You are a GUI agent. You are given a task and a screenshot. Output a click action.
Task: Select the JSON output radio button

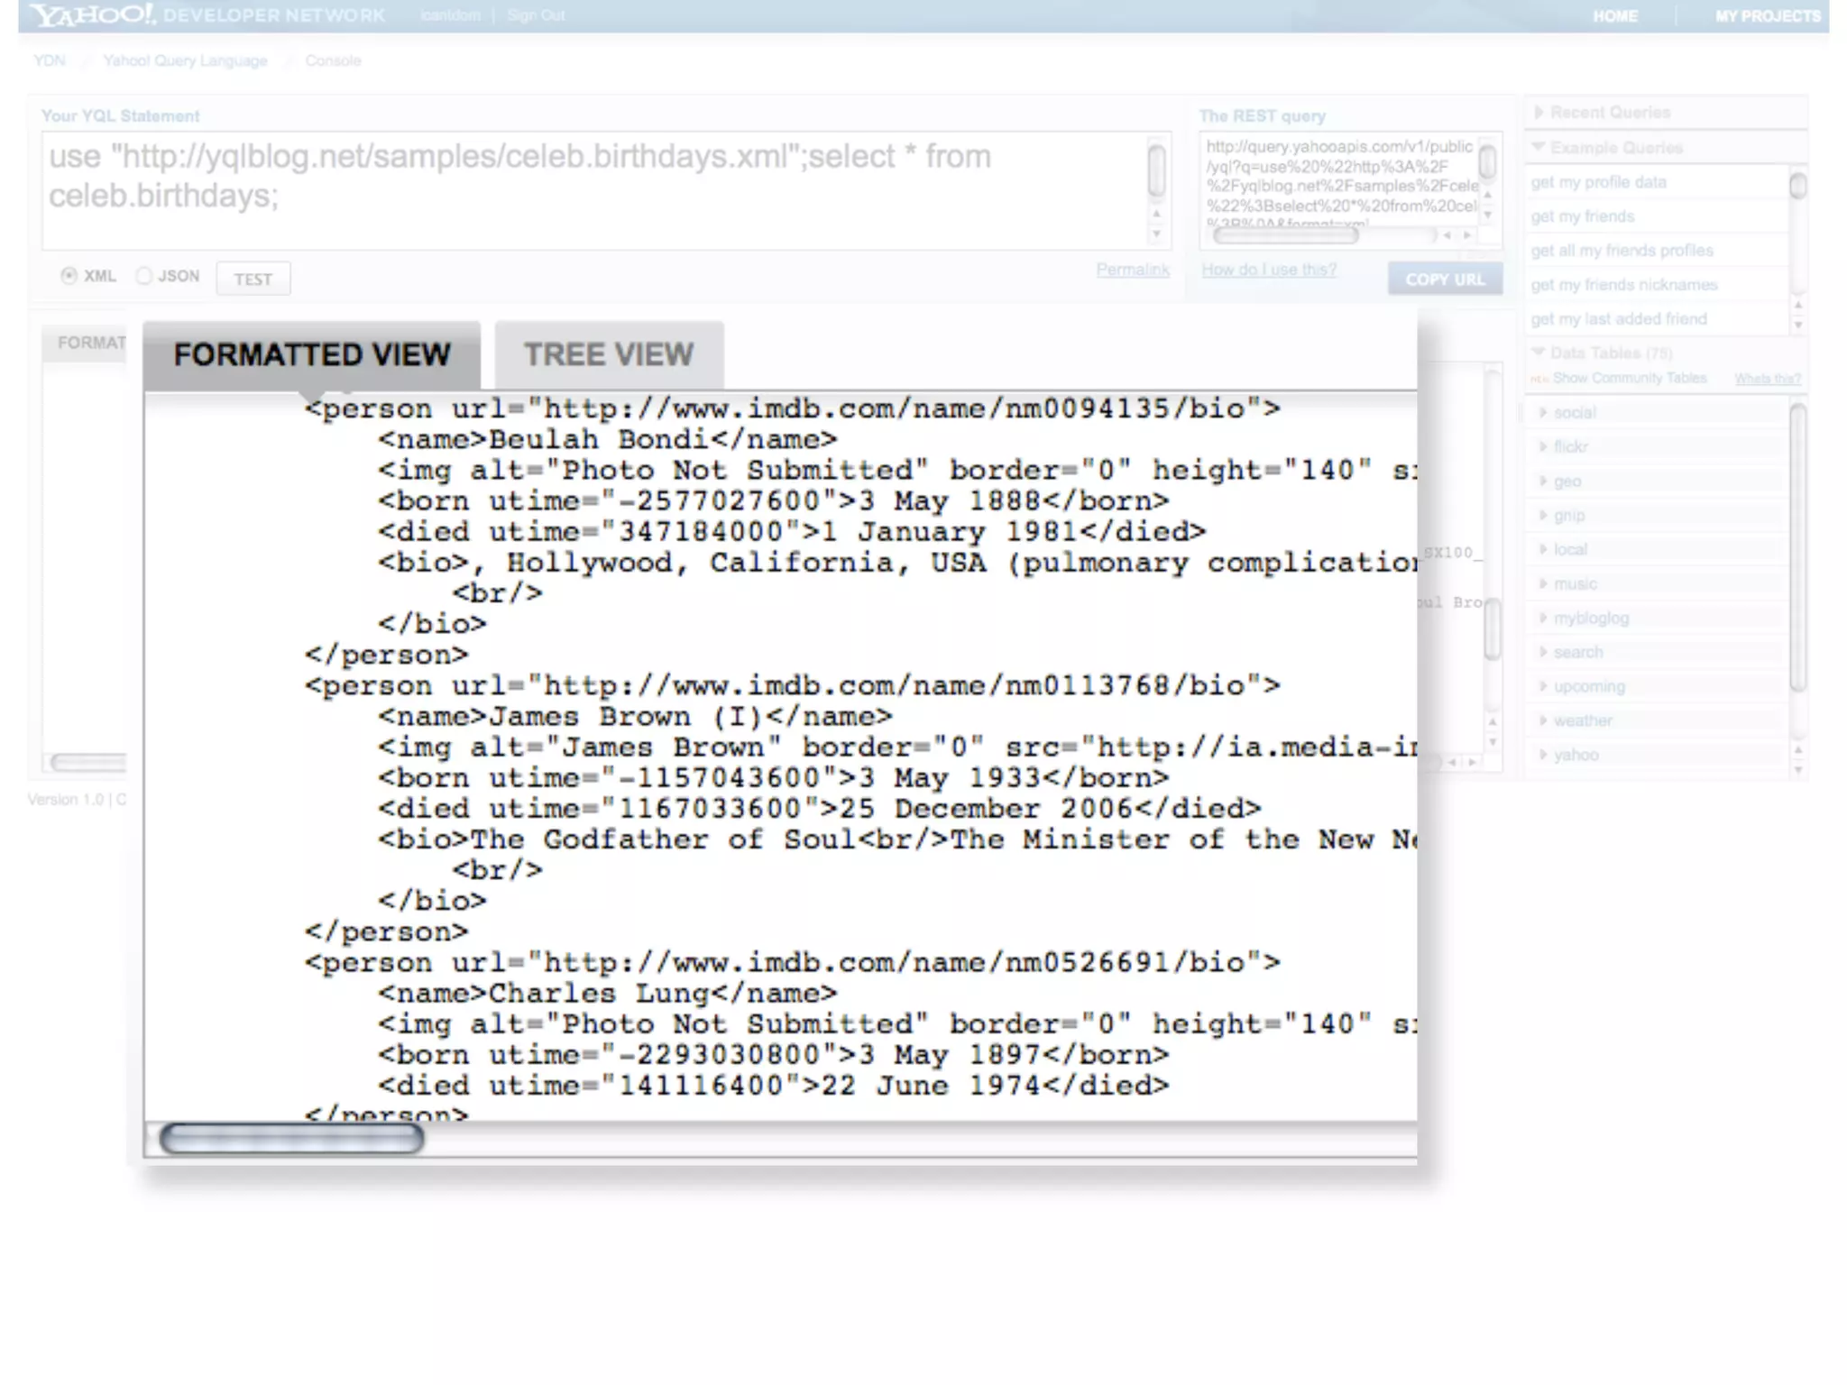pyautogui.click(x=143, y=276)
